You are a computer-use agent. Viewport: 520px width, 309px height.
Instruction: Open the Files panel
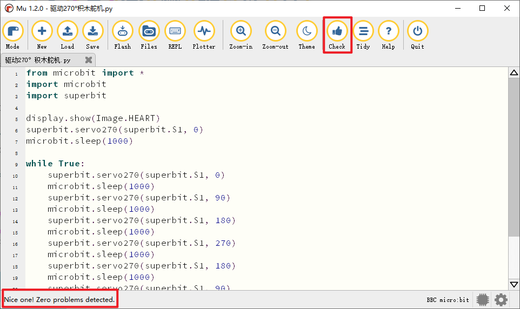(x=149, y=35)
